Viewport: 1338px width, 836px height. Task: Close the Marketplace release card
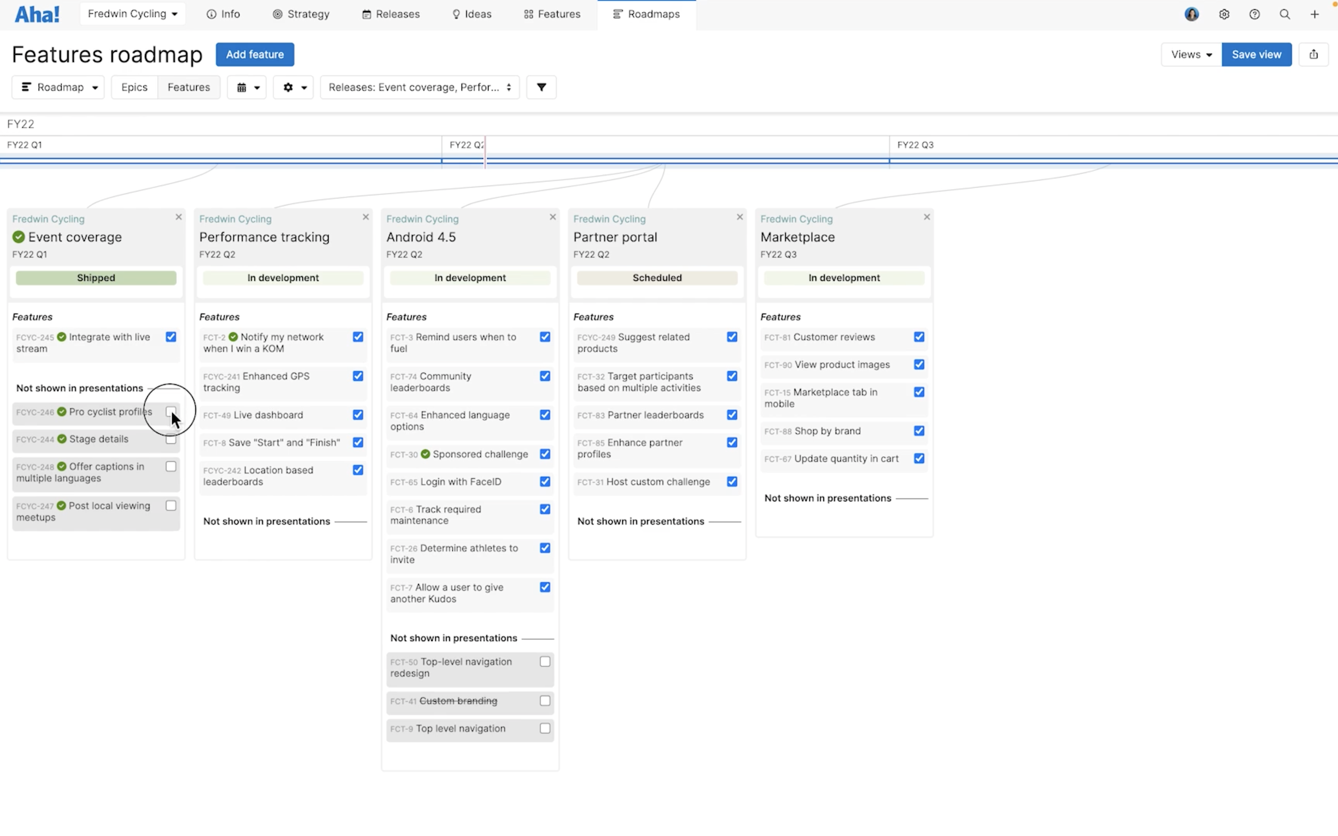[x=926, y=217]
